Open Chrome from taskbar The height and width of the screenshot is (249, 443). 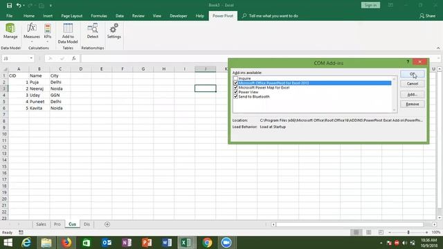tap(207, 243)
